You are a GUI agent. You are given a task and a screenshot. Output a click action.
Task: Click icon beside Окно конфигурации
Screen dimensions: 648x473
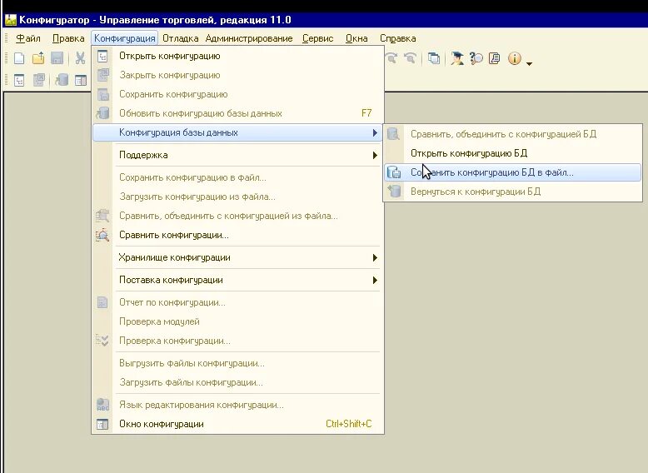[x=102, y=424]
